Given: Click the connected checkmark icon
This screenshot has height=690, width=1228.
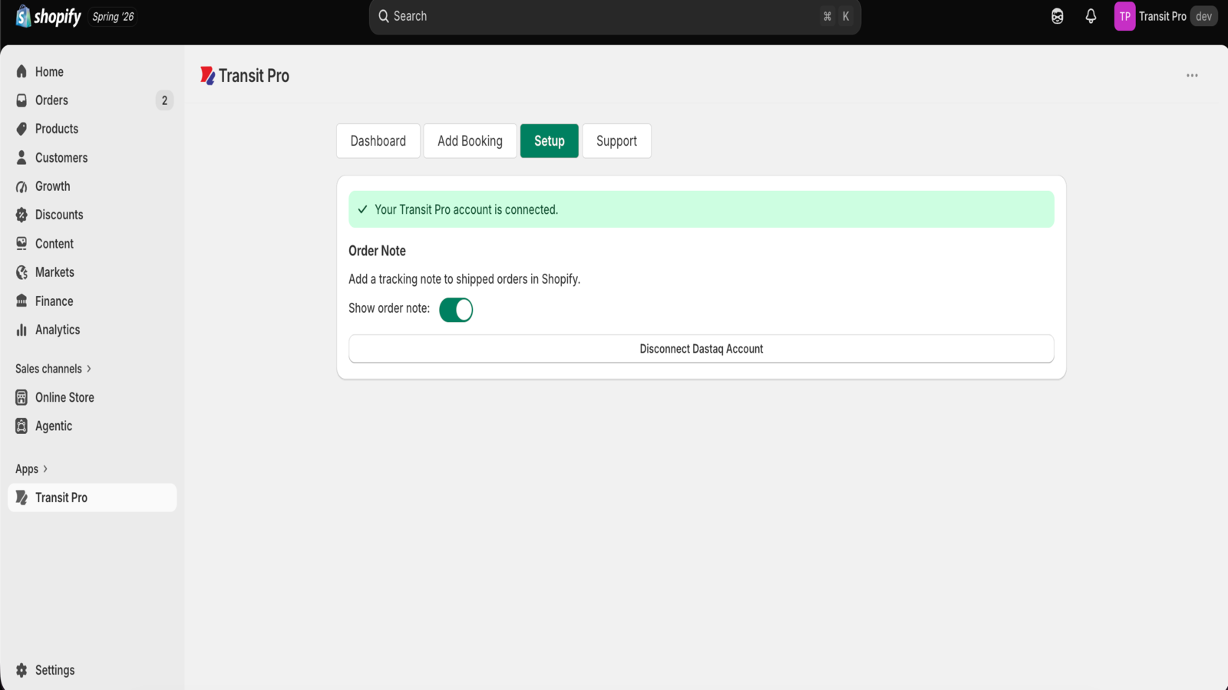Looking at the screenshot, I should click(362, 209).
